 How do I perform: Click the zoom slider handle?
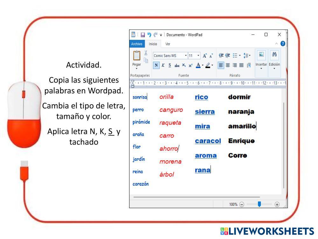point(259,204)
